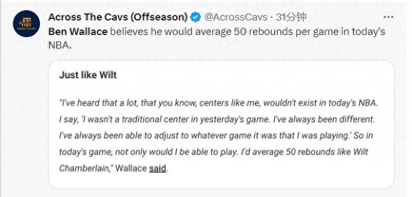
Task: Click the underlined "said" link
Action: click(157, 168)
